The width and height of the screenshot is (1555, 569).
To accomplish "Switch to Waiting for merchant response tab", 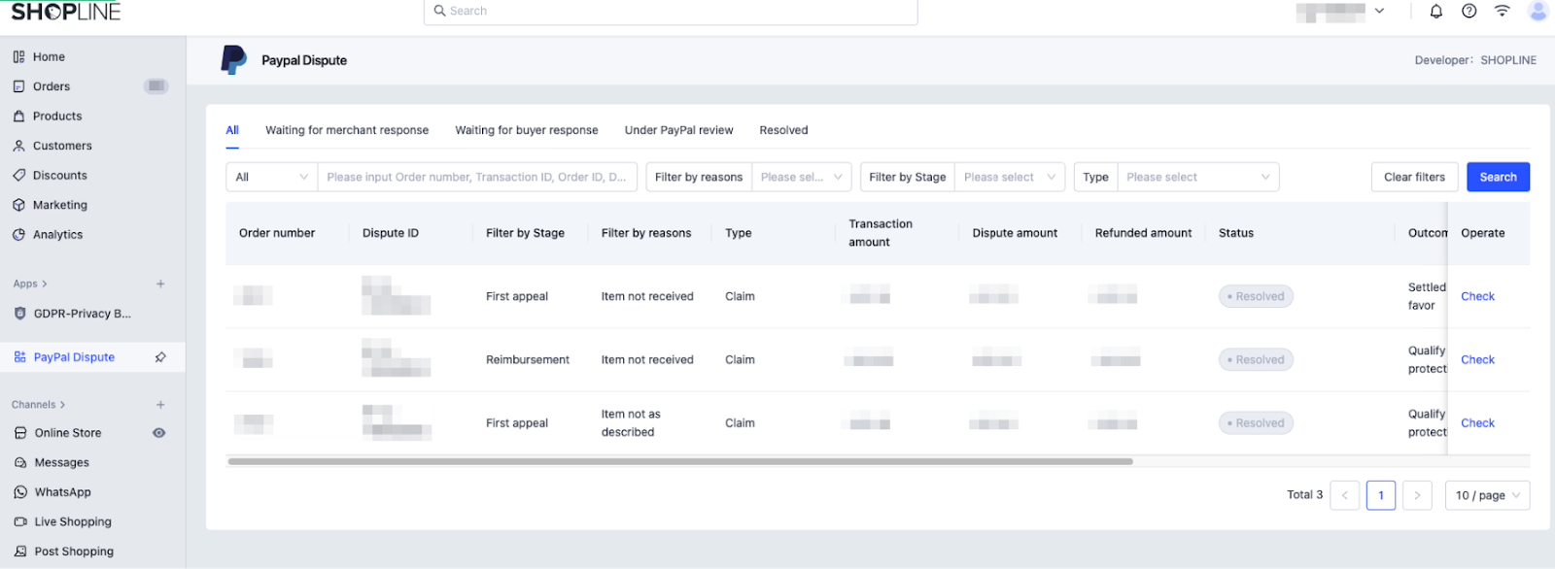I will coord(347,130).
